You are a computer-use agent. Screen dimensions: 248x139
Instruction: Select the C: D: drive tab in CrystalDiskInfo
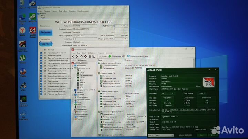(43, 16)
